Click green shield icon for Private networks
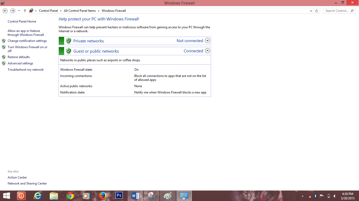 (69, 41)
